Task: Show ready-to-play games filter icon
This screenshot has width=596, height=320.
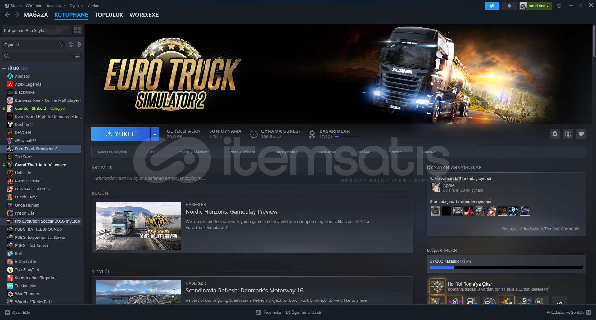Action: pos(79,45)
